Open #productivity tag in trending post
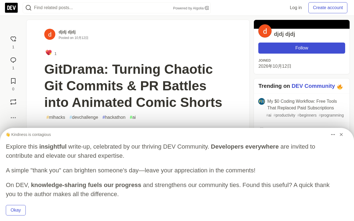Viewport: 354px width, 221px height. [284, 115]
